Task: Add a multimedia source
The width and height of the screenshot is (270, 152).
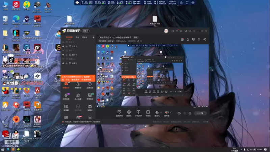Action: pyautogui.click(x=148, y=113)
